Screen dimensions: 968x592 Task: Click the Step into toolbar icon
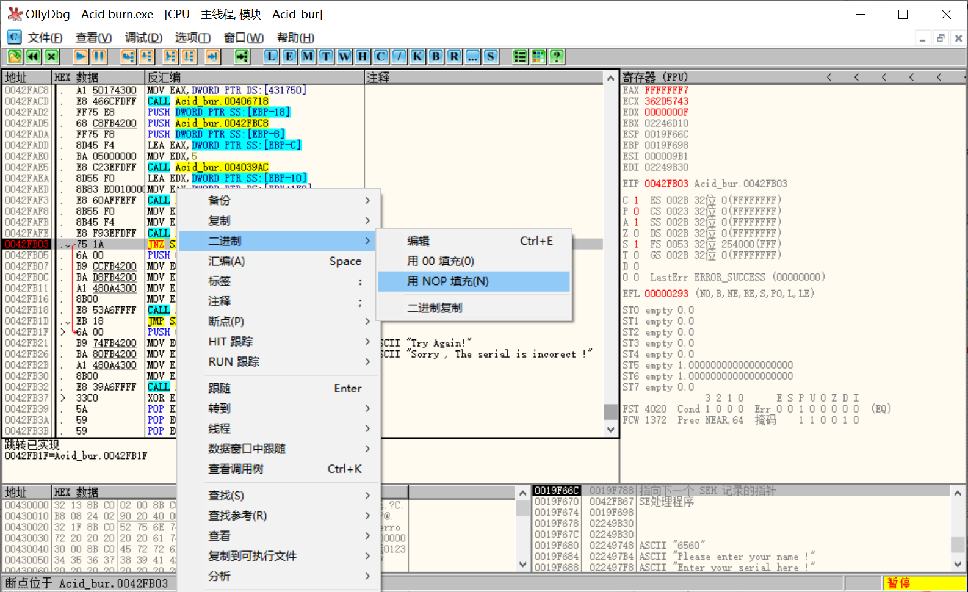pos(128,57)
